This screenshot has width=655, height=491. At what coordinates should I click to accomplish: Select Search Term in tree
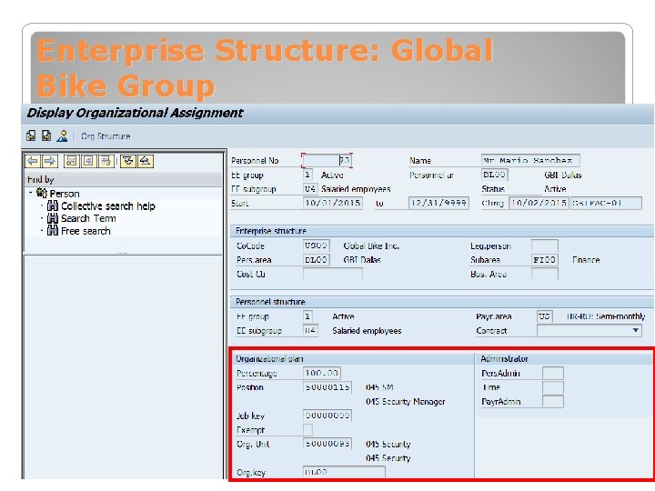click(x=88, y=218)
